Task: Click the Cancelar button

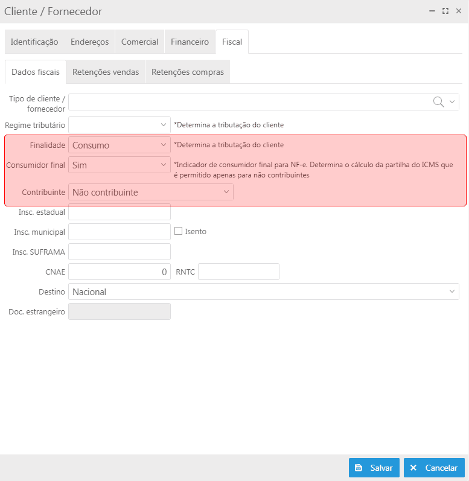Action: pos(434,468)
